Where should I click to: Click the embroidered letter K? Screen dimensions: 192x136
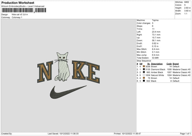[x=79, y=70]
